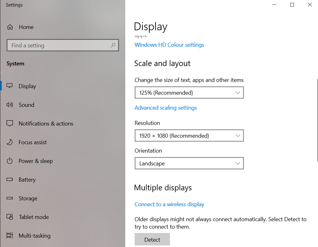Click the 'Display' page title
The width and height of the screenshot is (318, 247).
tap(151, 26)
